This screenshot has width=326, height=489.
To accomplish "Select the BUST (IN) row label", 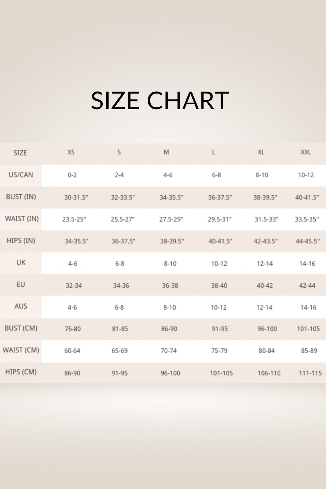I will point(21,197).
